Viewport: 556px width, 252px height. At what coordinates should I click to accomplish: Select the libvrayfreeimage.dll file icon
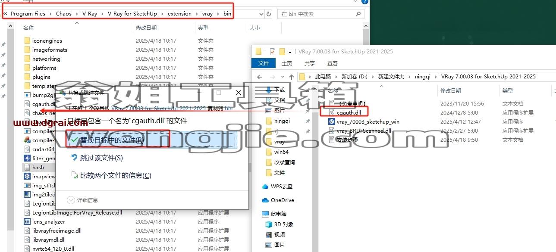[27, 230]
